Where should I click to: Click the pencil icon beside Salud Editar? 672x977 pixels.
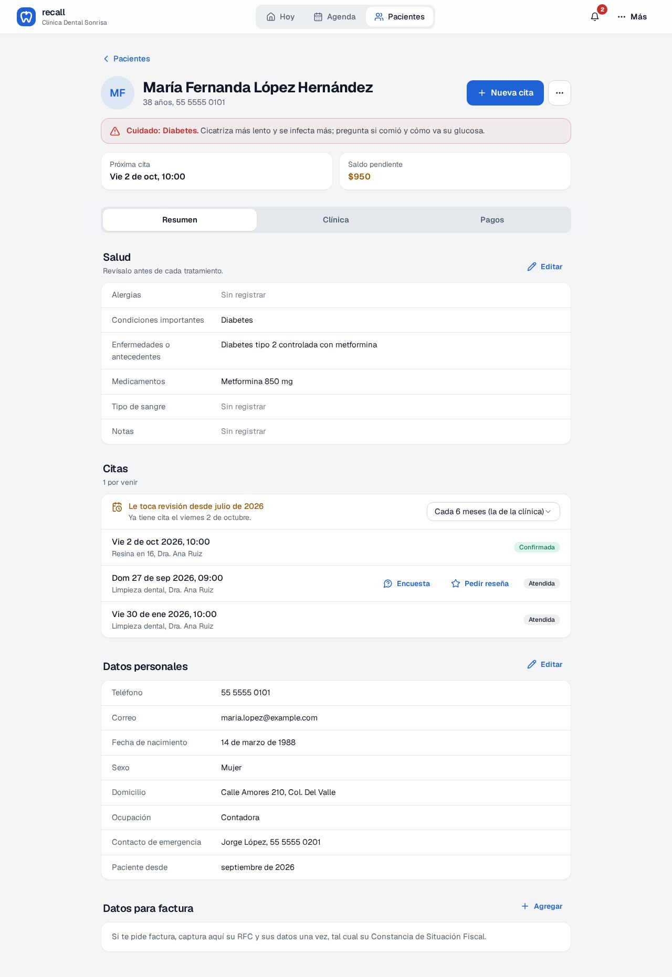click(x=532, y=267)
